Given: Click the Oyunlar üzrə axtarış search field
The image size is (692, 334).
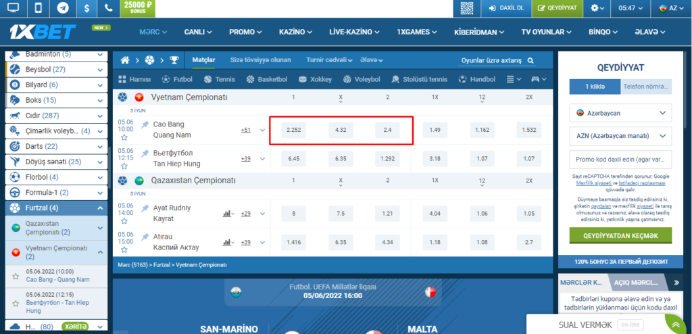Looking at the screenshot, I should [498, 61].
